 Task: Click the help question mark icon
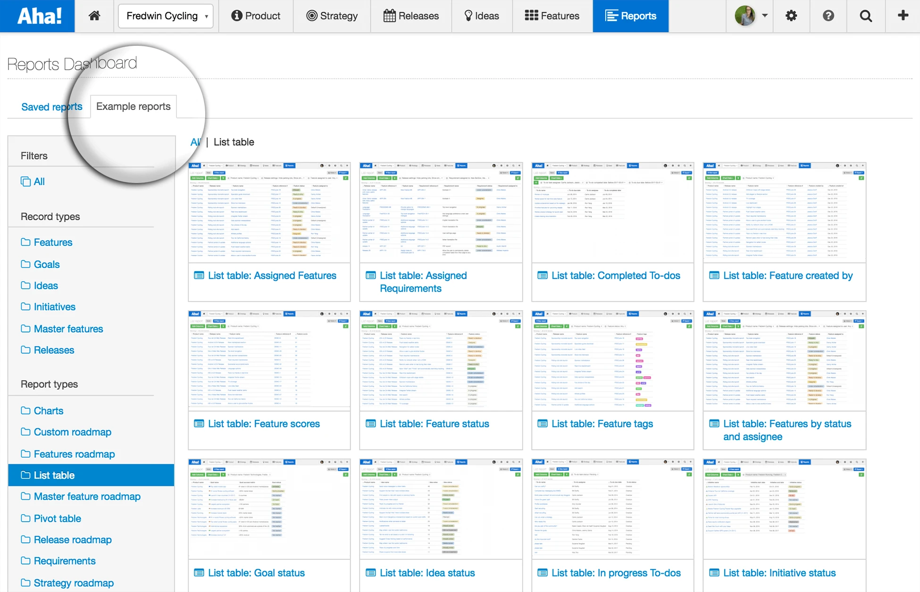[828, 16]
